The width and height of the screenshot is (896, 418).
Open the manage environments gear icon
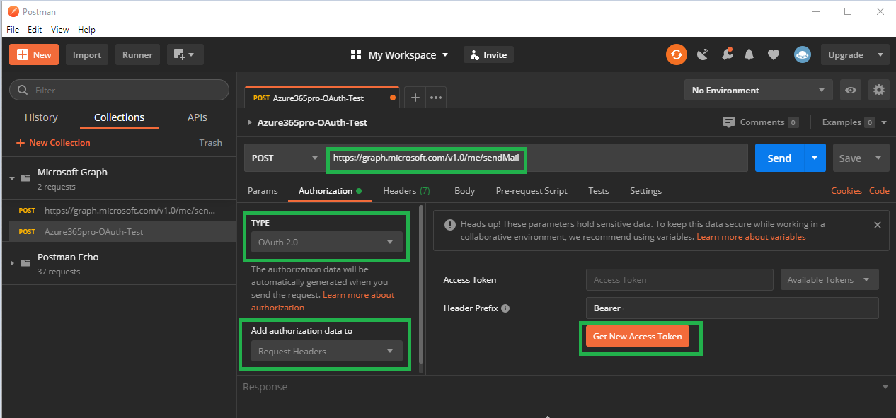(879, 90)
